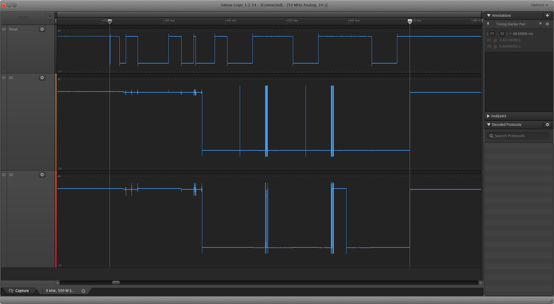The height and width of the screenshot is (304, 554).
Task: Collapse the Annotations panel
Action: click(x=489, y=15)
